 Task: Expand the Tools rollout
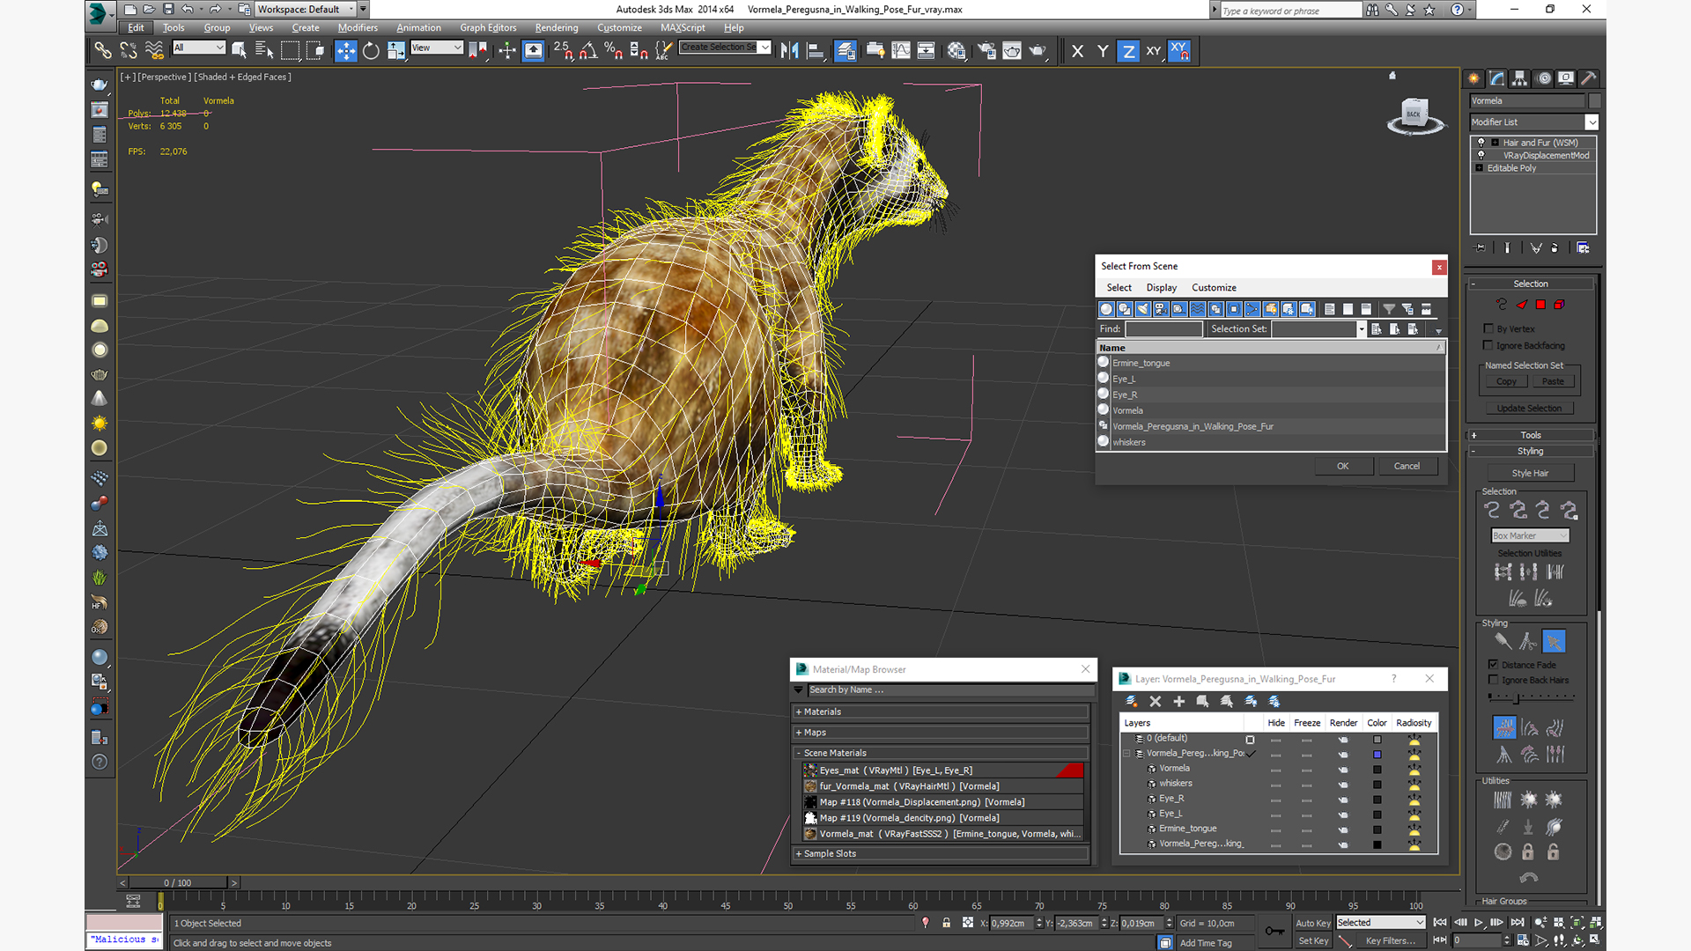click(x=1531, y=435)
